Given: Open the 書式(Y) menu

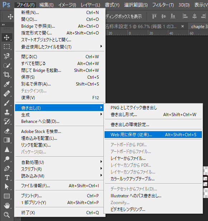Looking at the screenshot, I should click(112, 5).
